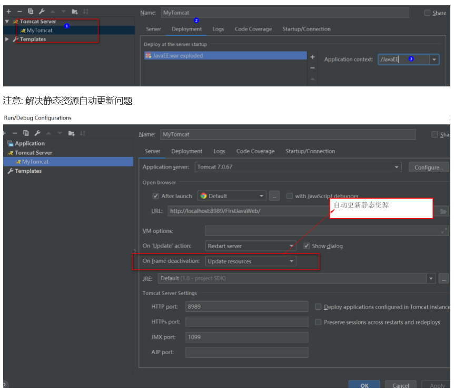Click the move down arrow in top dialog toolbar

point(63,12)
